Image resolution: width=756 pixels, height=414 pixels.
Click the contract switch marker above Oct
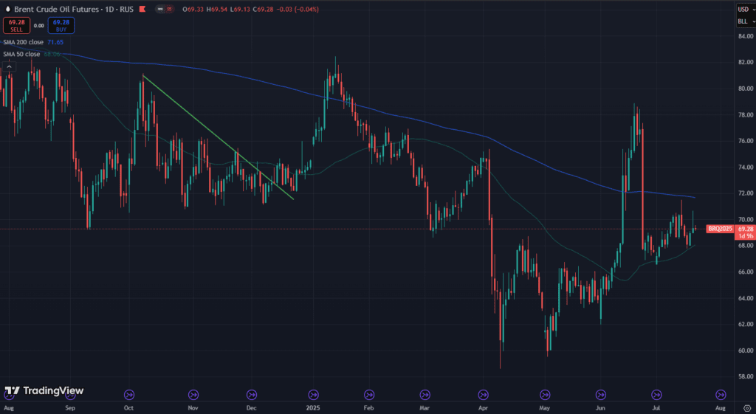click(x=129, y=395)
